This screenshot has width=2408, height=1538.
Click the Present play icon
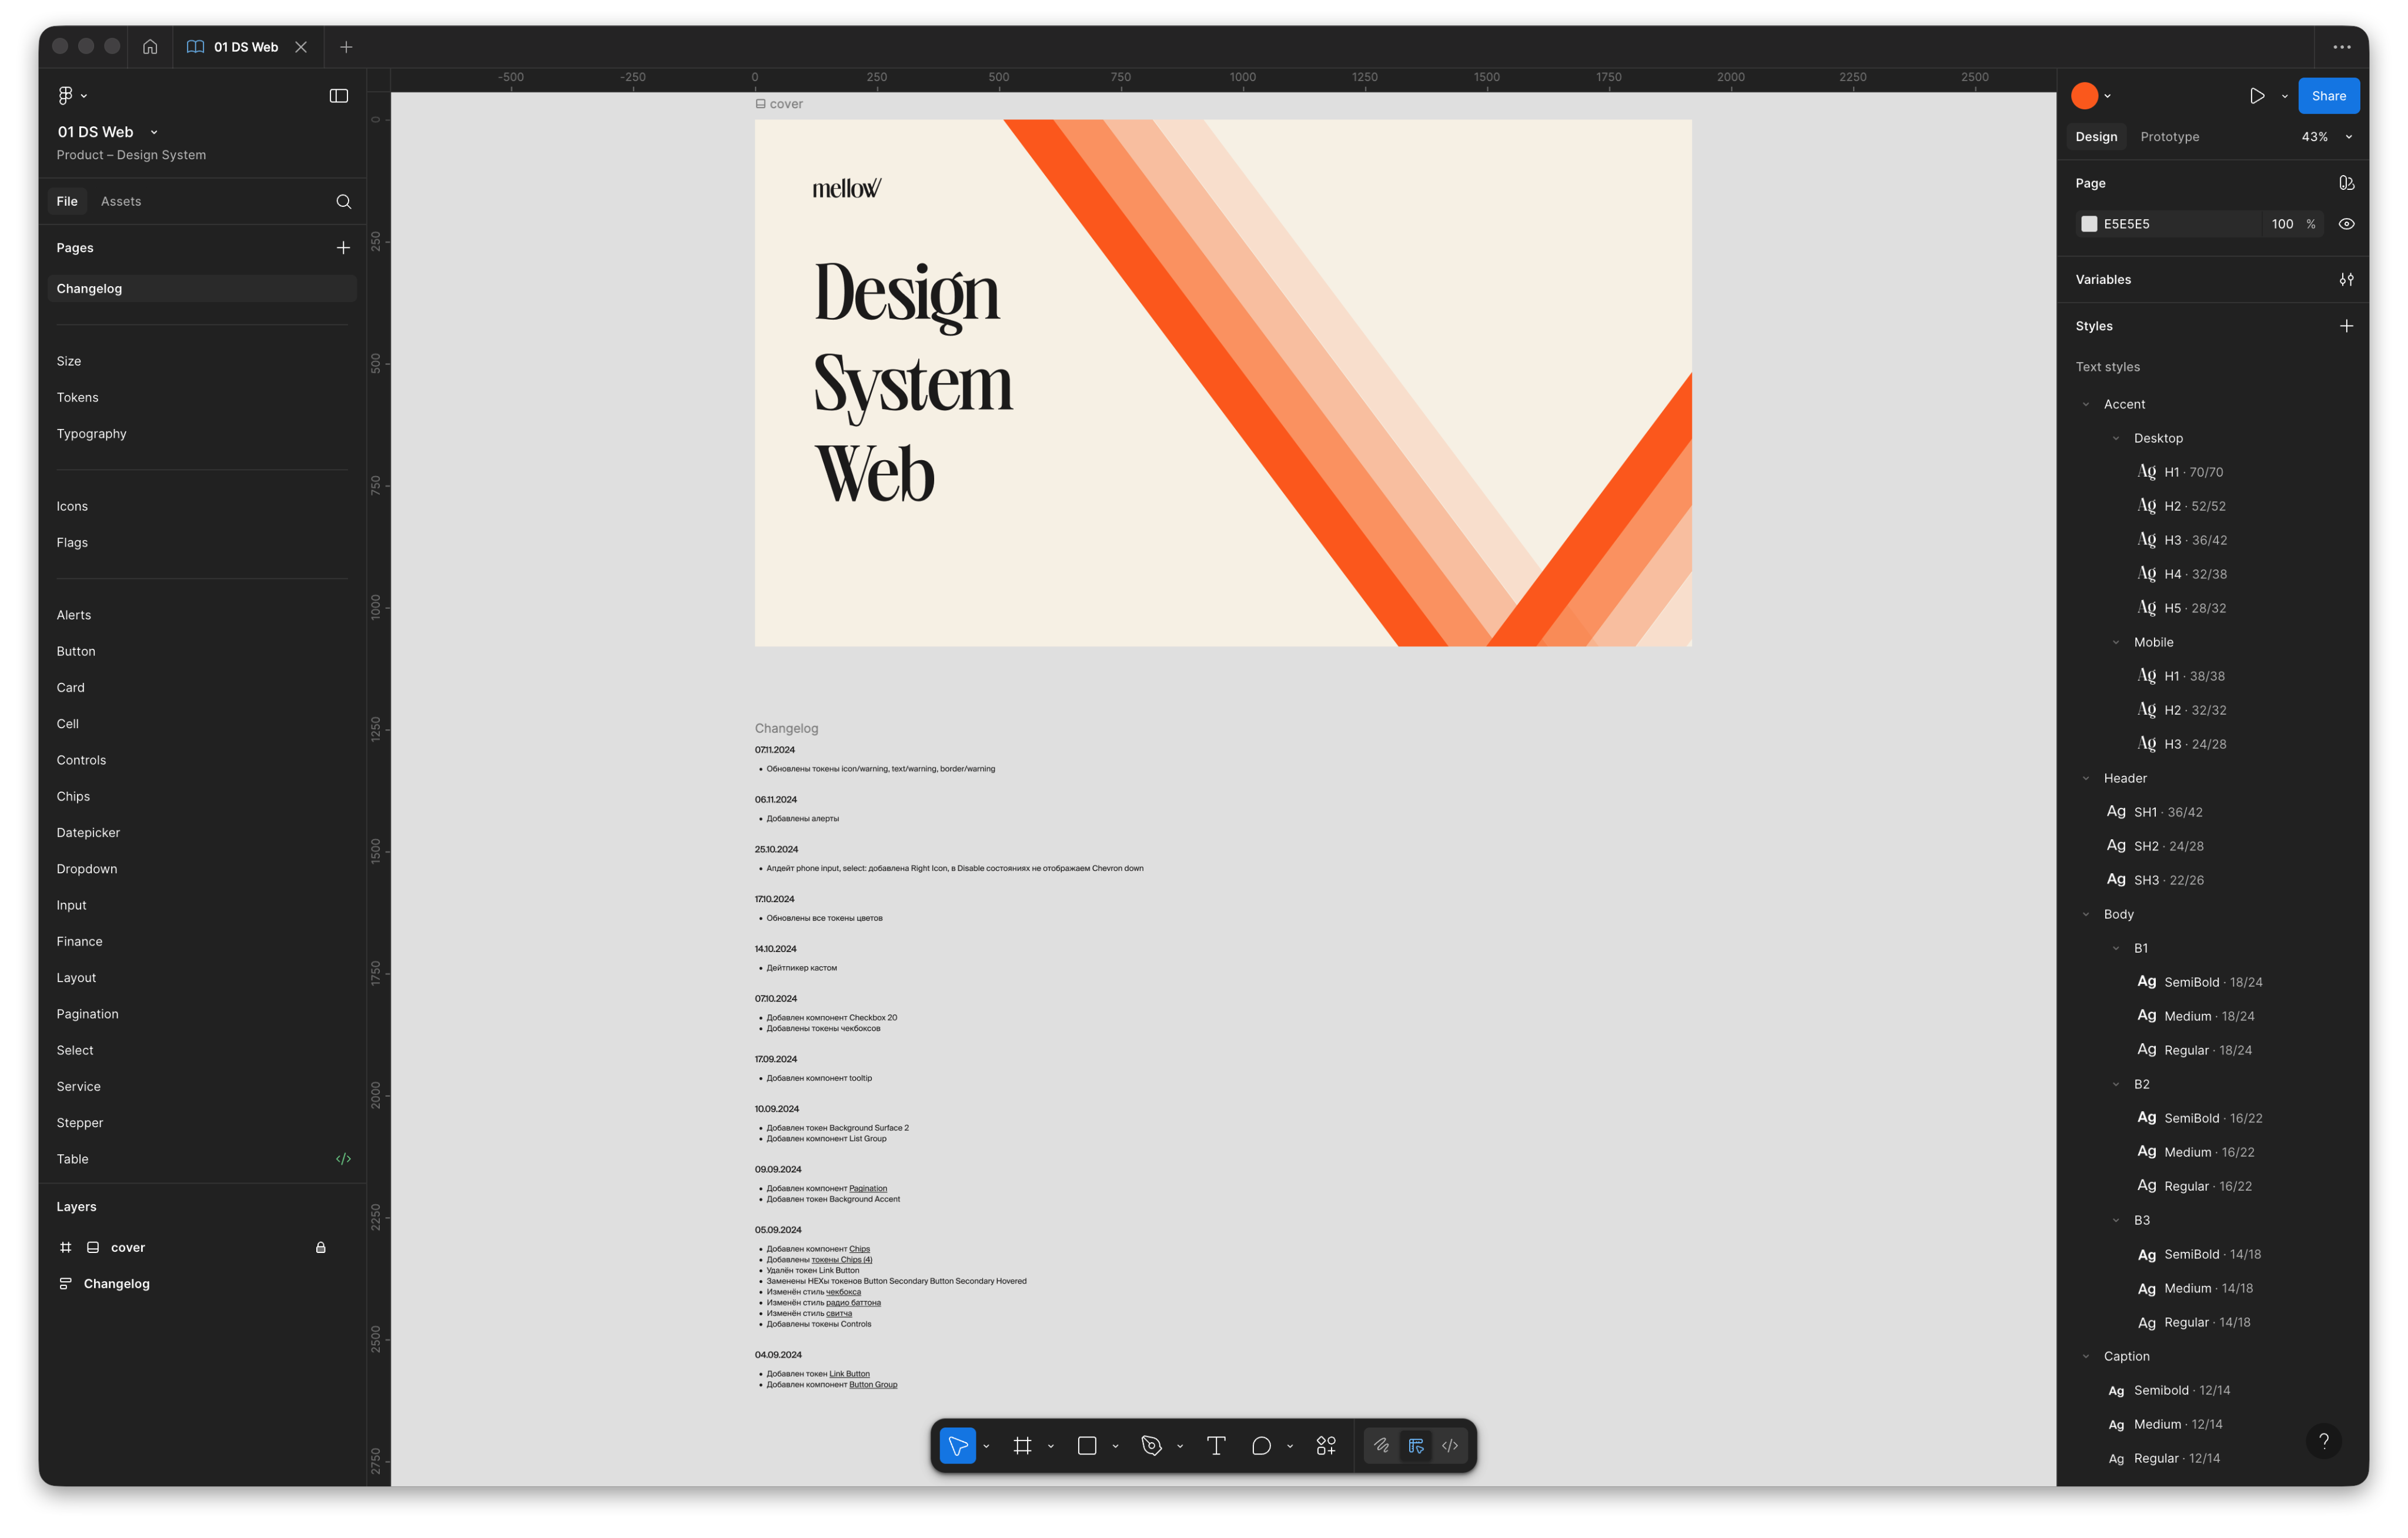coord(2257,96)
